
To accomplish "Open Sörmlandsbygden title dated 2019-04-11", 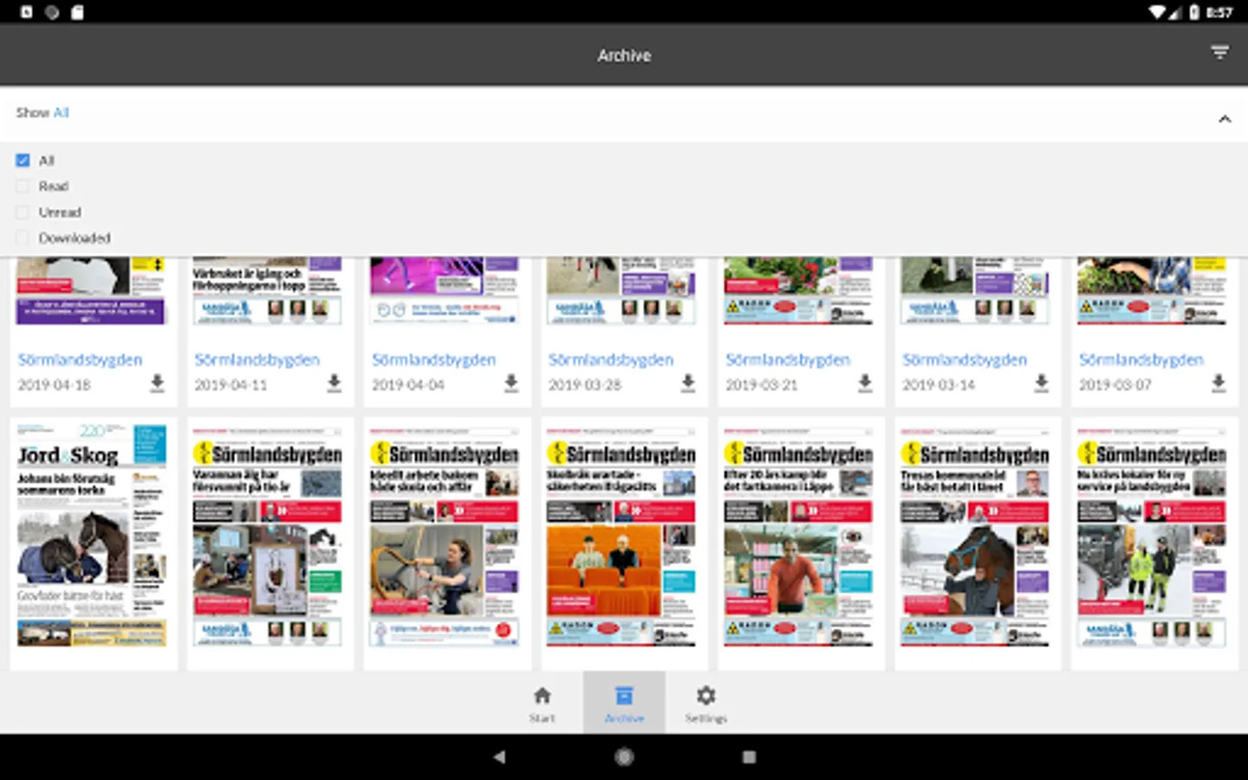I will (257, 360).
